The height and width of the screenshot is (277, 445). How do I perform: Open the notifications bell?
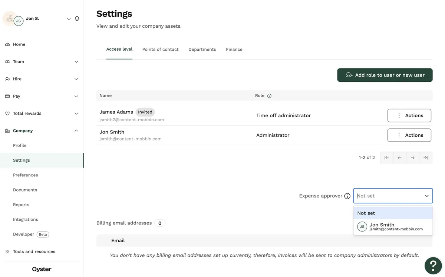click(77, 18)
